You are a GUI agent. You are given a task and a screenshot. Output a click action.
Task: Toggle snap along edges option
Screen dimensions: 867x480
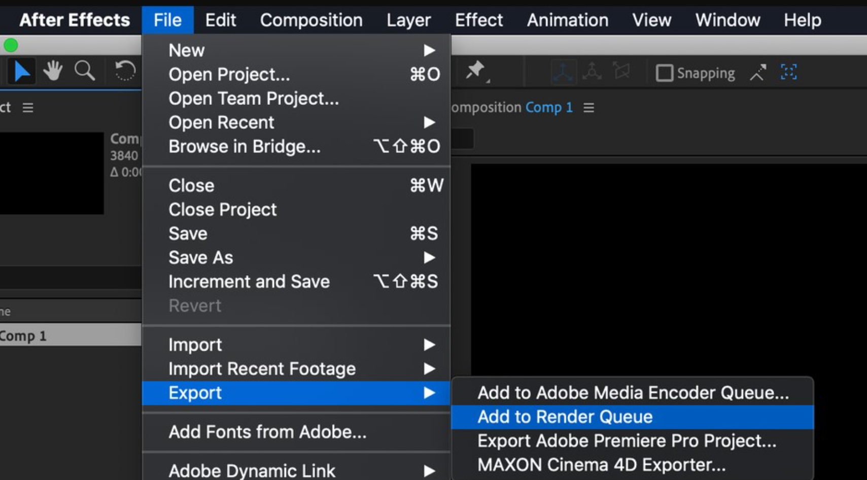pos(757,73)
